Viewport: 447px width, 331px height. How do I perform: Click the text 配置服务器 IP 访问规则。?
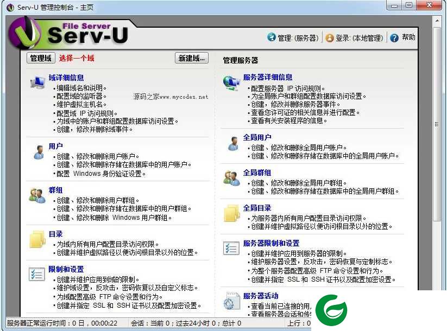(x=288, y=88)
